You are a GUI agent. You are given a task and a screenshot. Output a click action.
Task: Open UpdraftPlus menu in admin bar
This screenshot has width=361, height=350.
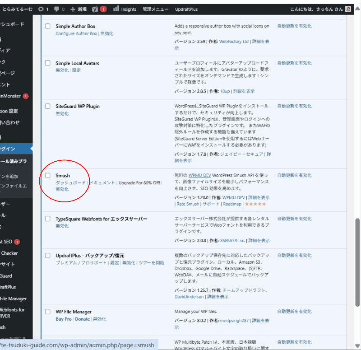(186, 9)
